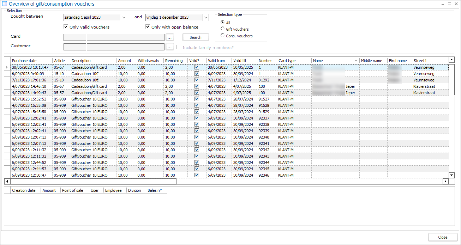Viewport: 461px width, 245px height.
Task: Uncheck the Only valid vouchers checkbox
Action: [66, 27]
